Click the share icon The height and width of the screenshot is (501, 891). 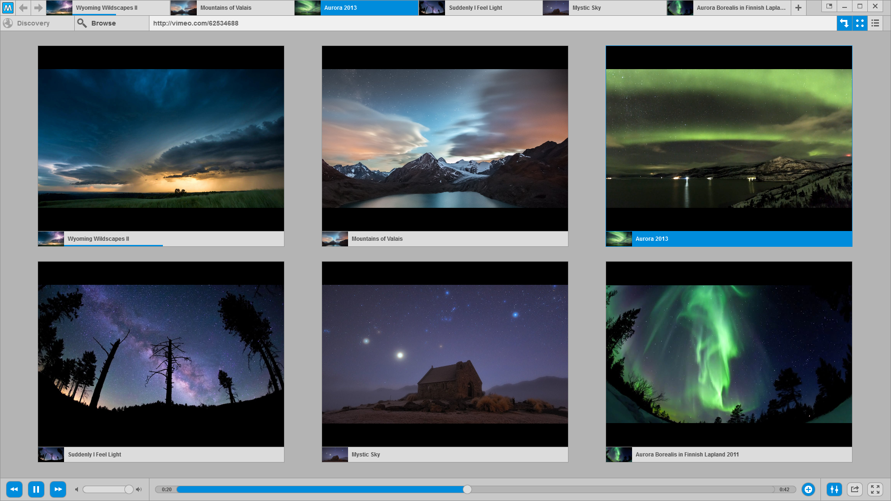(x=855, y=489)
